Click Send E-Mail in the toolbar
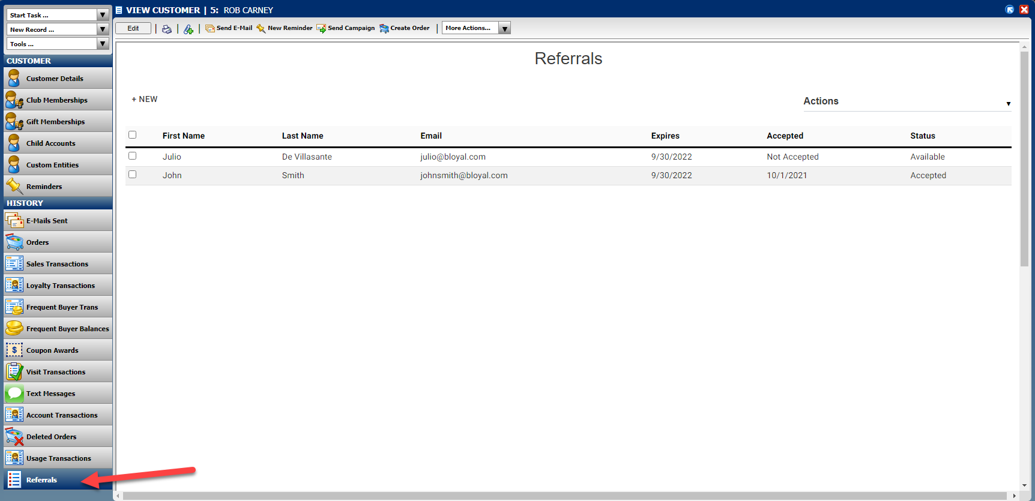This screenshot has height=501, width=1035. point(229,28)
